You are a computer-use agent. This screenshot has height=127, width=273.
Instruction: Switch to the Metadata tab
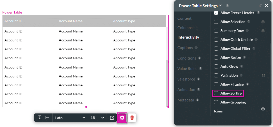[186, 100]
